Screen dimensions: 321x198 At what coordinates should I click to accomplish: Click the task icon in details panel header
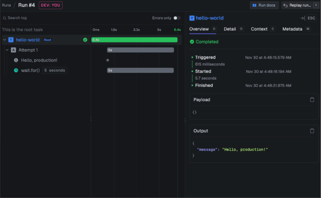192,18
